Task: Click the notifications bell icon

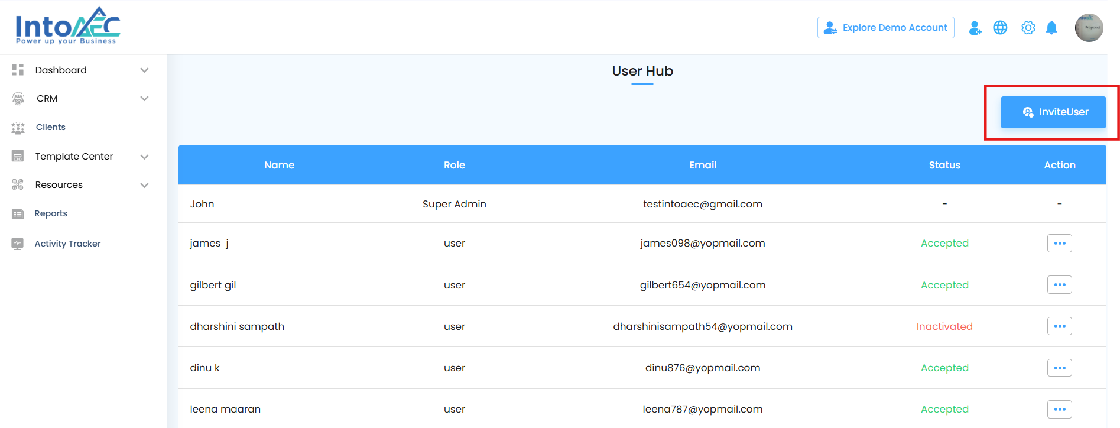Action: pos(1051,28)
